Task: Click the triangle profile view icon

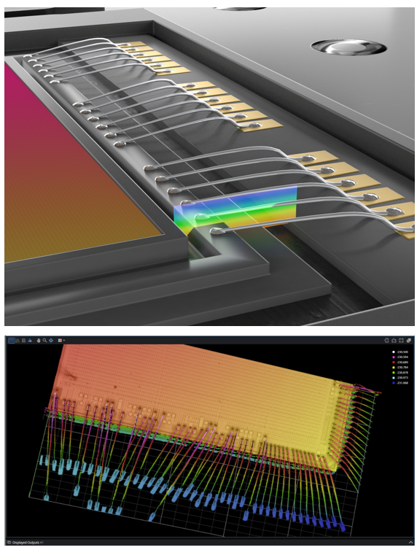Action: [x=17, y=341]
